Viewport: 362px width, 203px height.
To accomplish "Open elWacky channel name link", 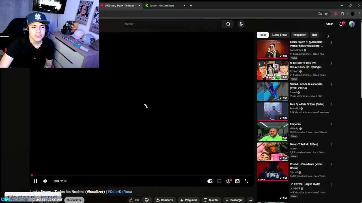I will coord(294,129).
